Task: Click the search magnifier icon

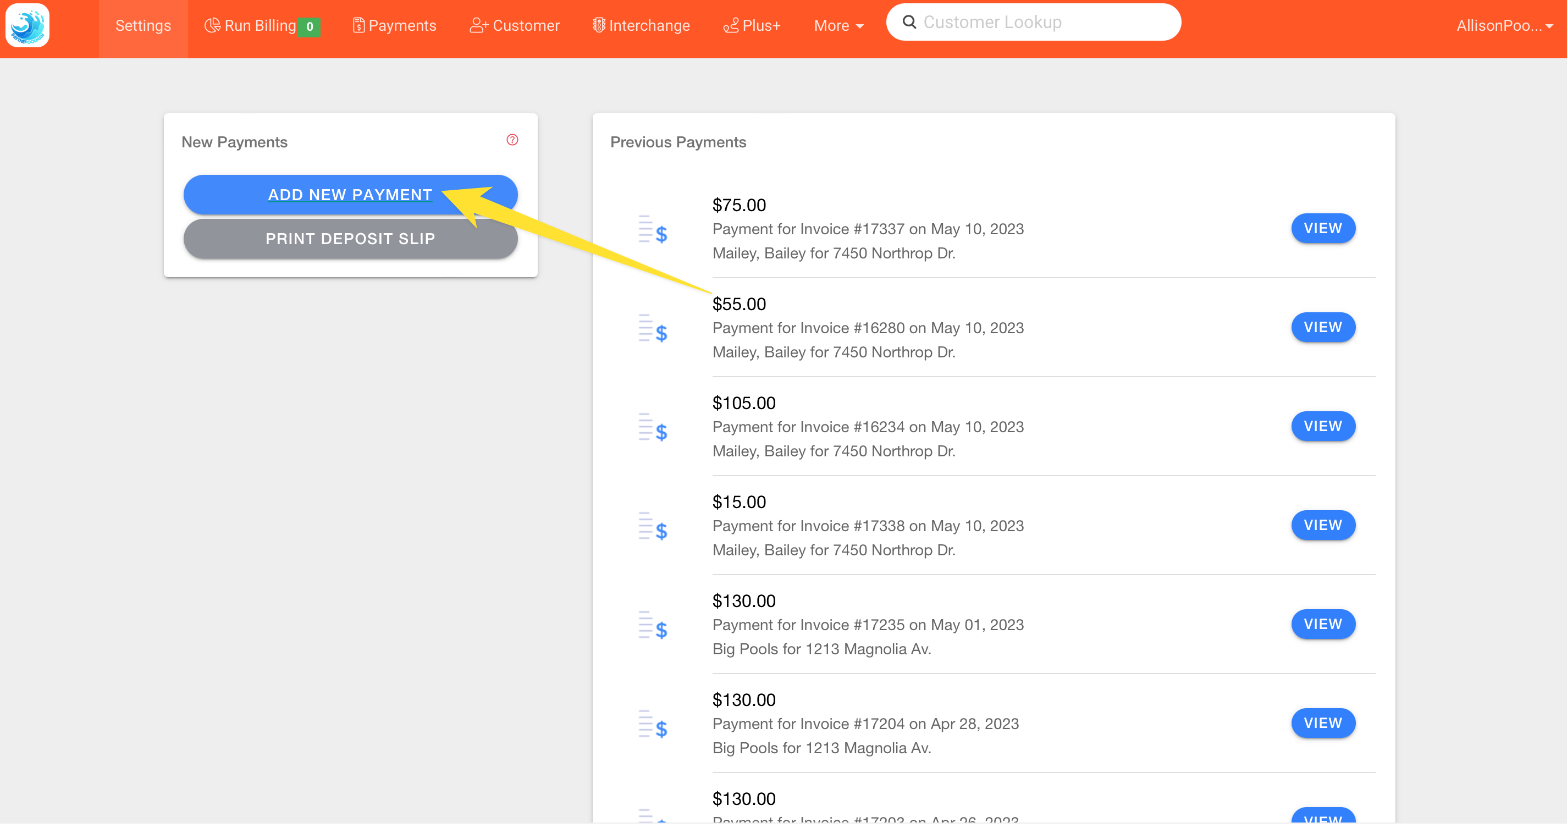Action: click(909, 23)
